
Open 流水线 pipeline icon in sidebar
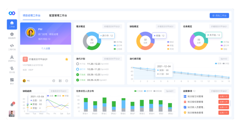pyautogui.click(x=12, y=70)
